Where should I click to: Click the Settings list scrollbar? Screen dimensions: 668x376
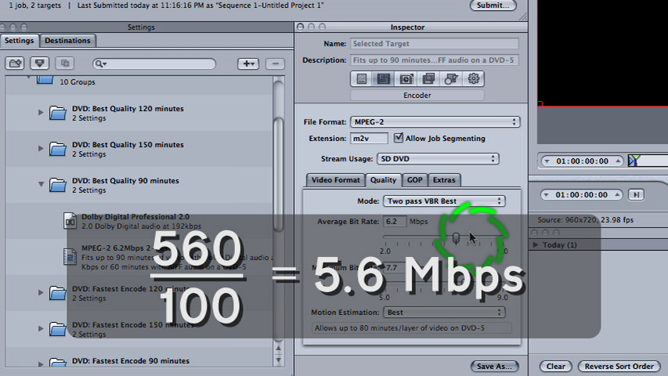(278, 175)
